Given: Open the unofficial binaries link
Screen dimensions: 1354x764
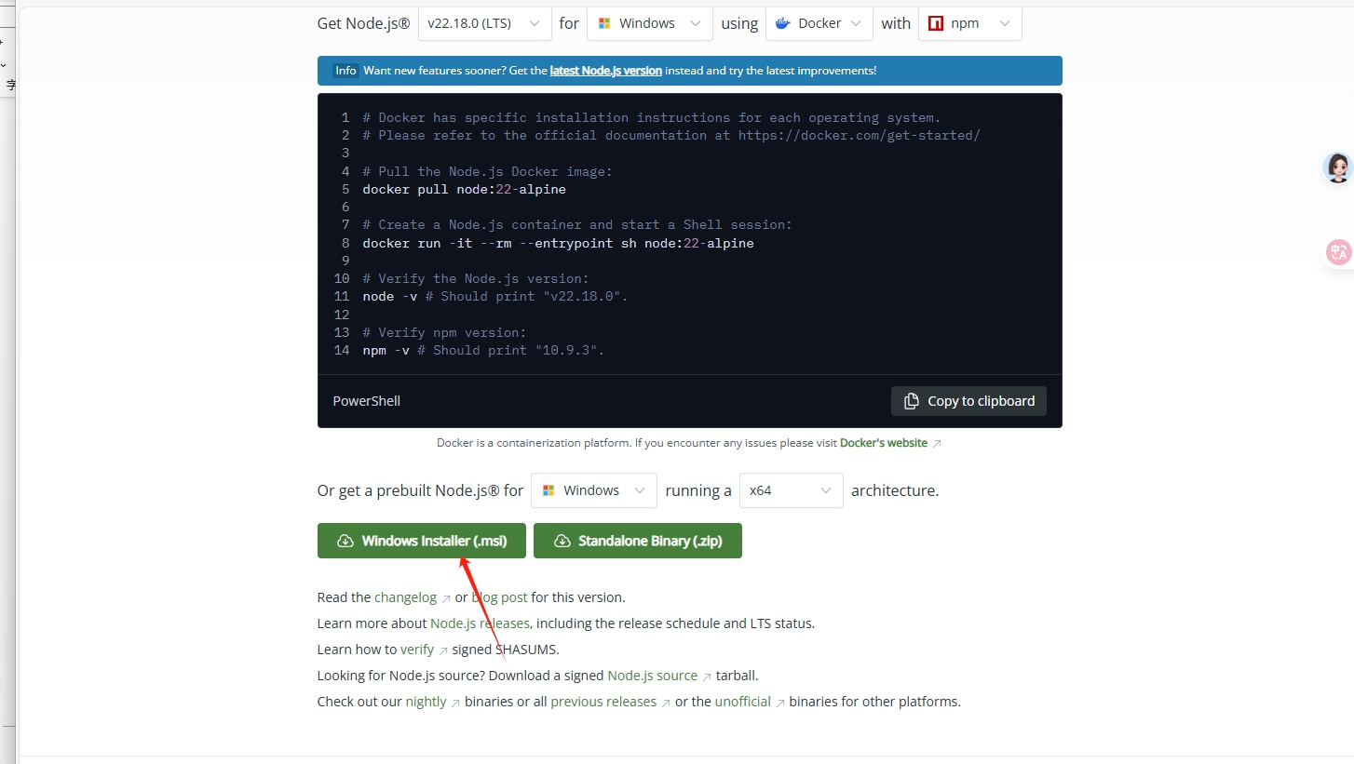Looking at the screenshot, I should coord(743,702).
